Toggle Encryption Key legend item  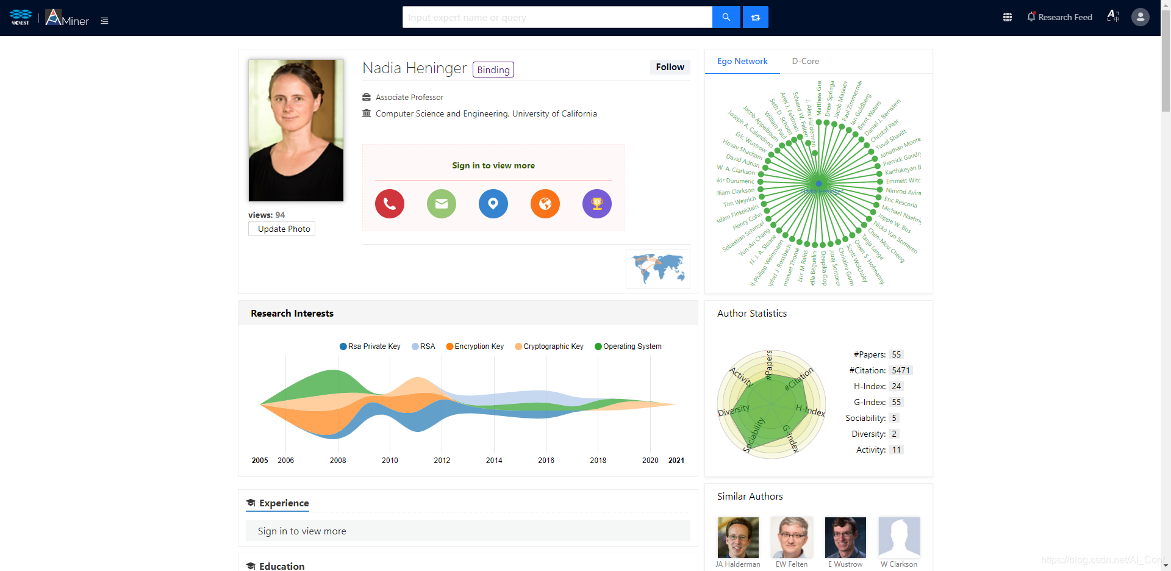pos(475,347)
